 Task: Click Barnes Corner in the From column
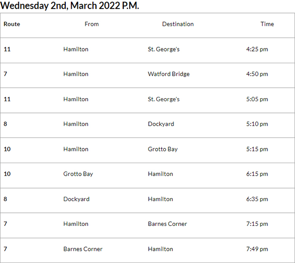tap(83, 249)
